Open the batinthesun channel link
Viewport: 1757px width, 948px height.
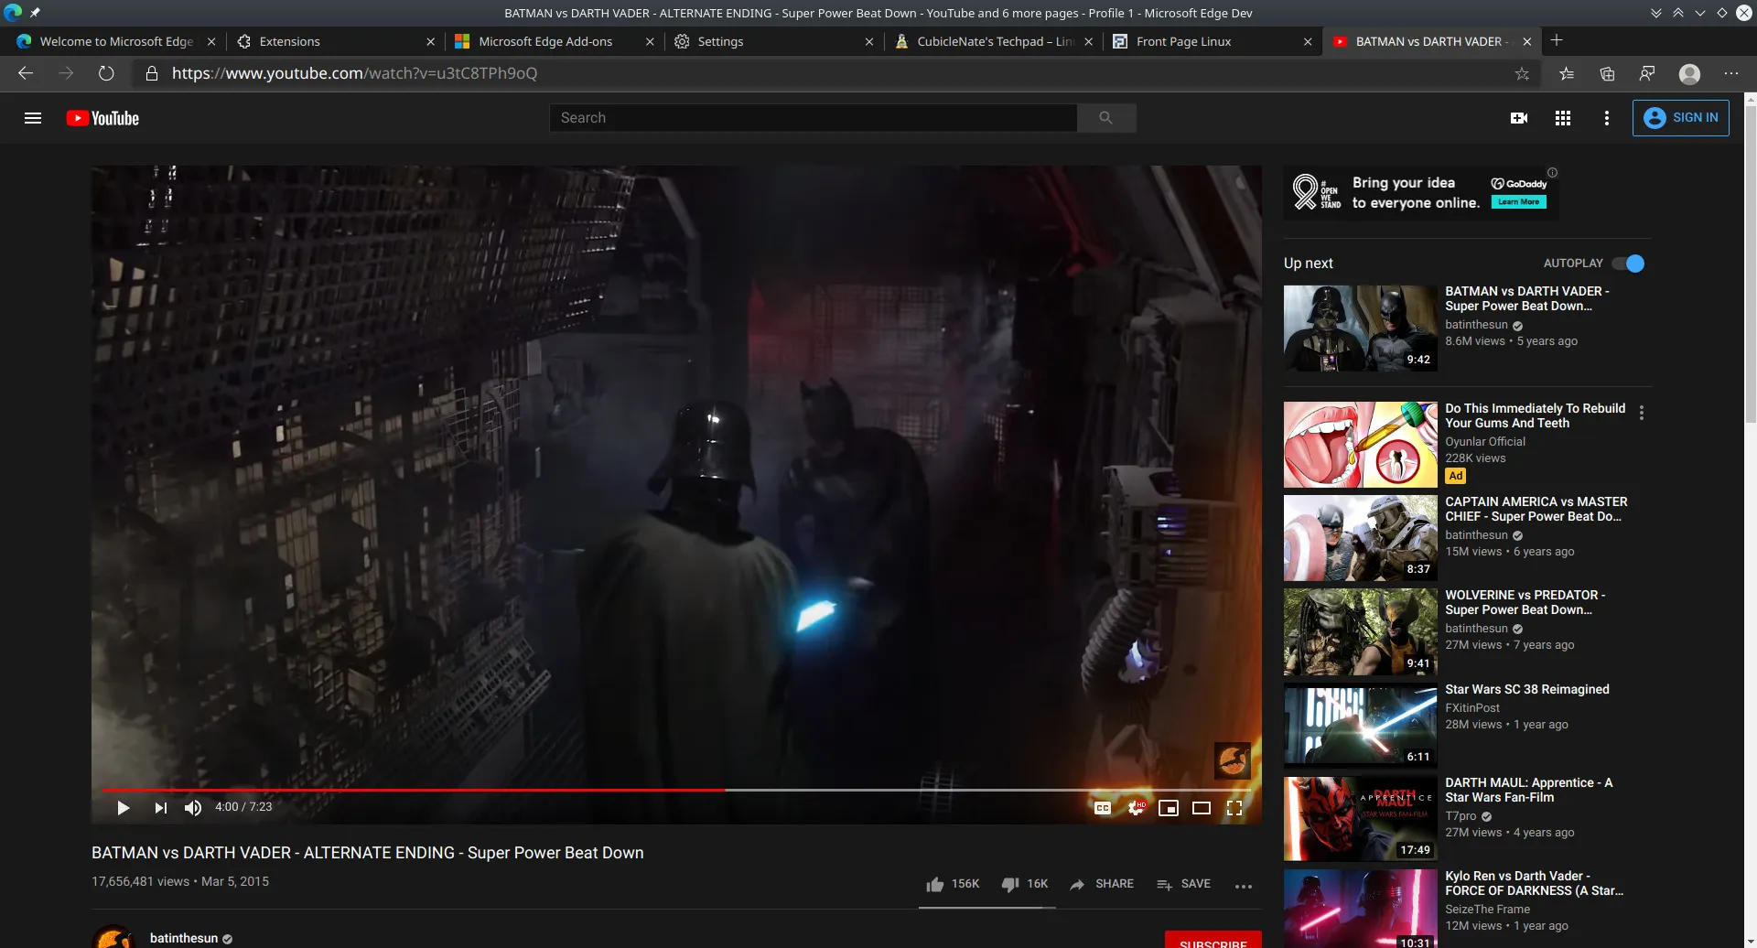click(x=184, y=937)
